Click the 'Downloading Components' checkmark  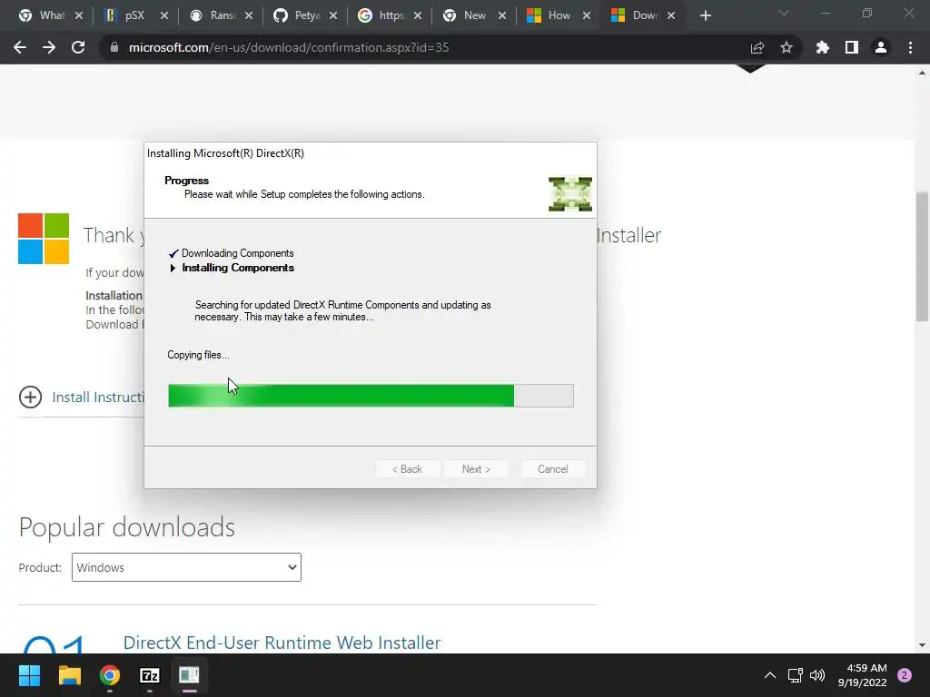point(173,254)
